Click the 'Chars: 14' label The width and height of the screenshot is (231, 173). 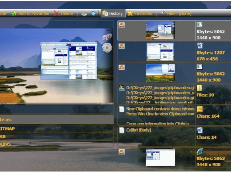(x=206, y=137)
